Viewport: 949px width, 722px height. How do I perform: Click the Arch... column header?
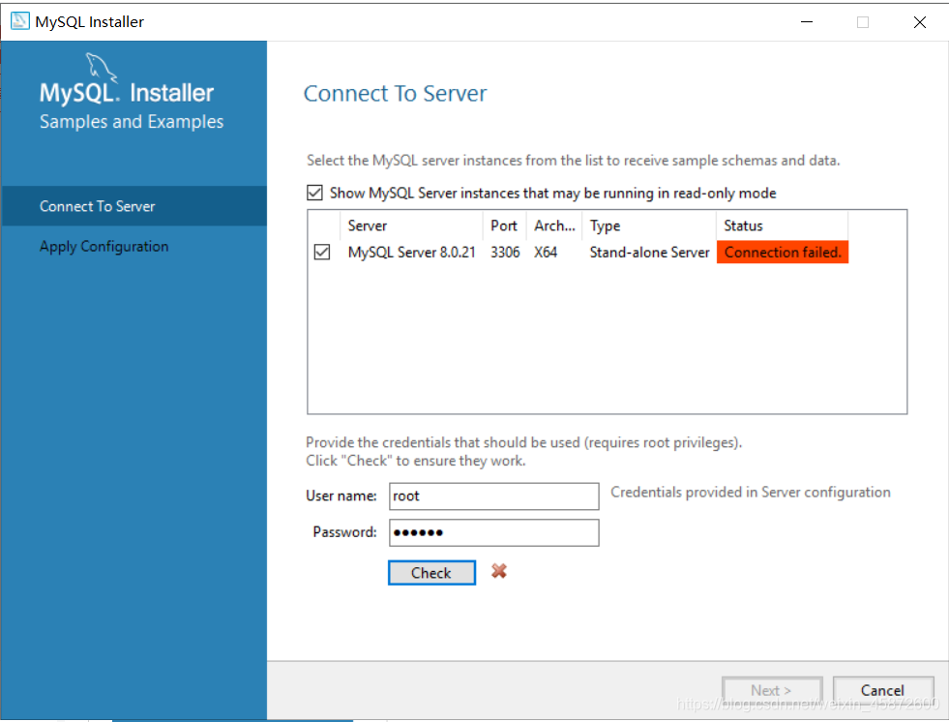(x=554, y=226)
